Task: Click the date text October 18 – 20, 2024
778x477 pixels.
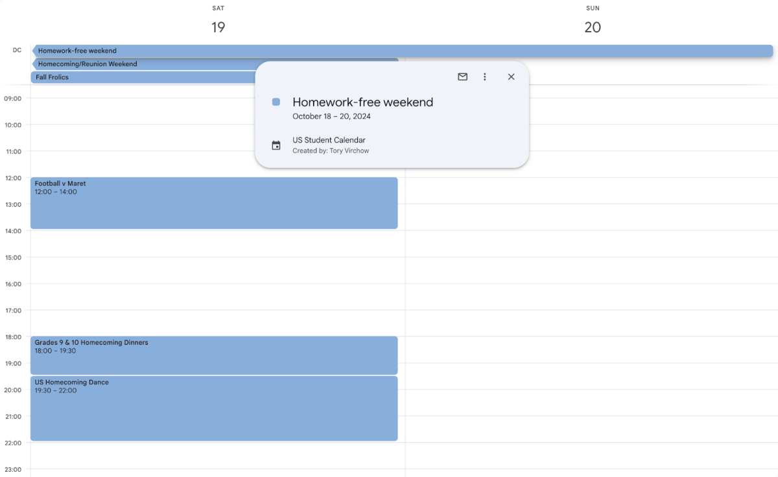Action: coord(331,117)
